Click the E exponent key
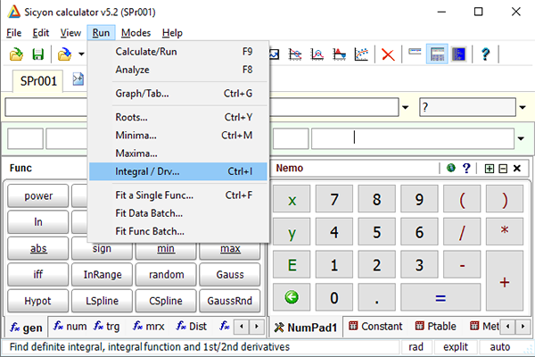This screenshot has width=535, height=357. point(292,264)
